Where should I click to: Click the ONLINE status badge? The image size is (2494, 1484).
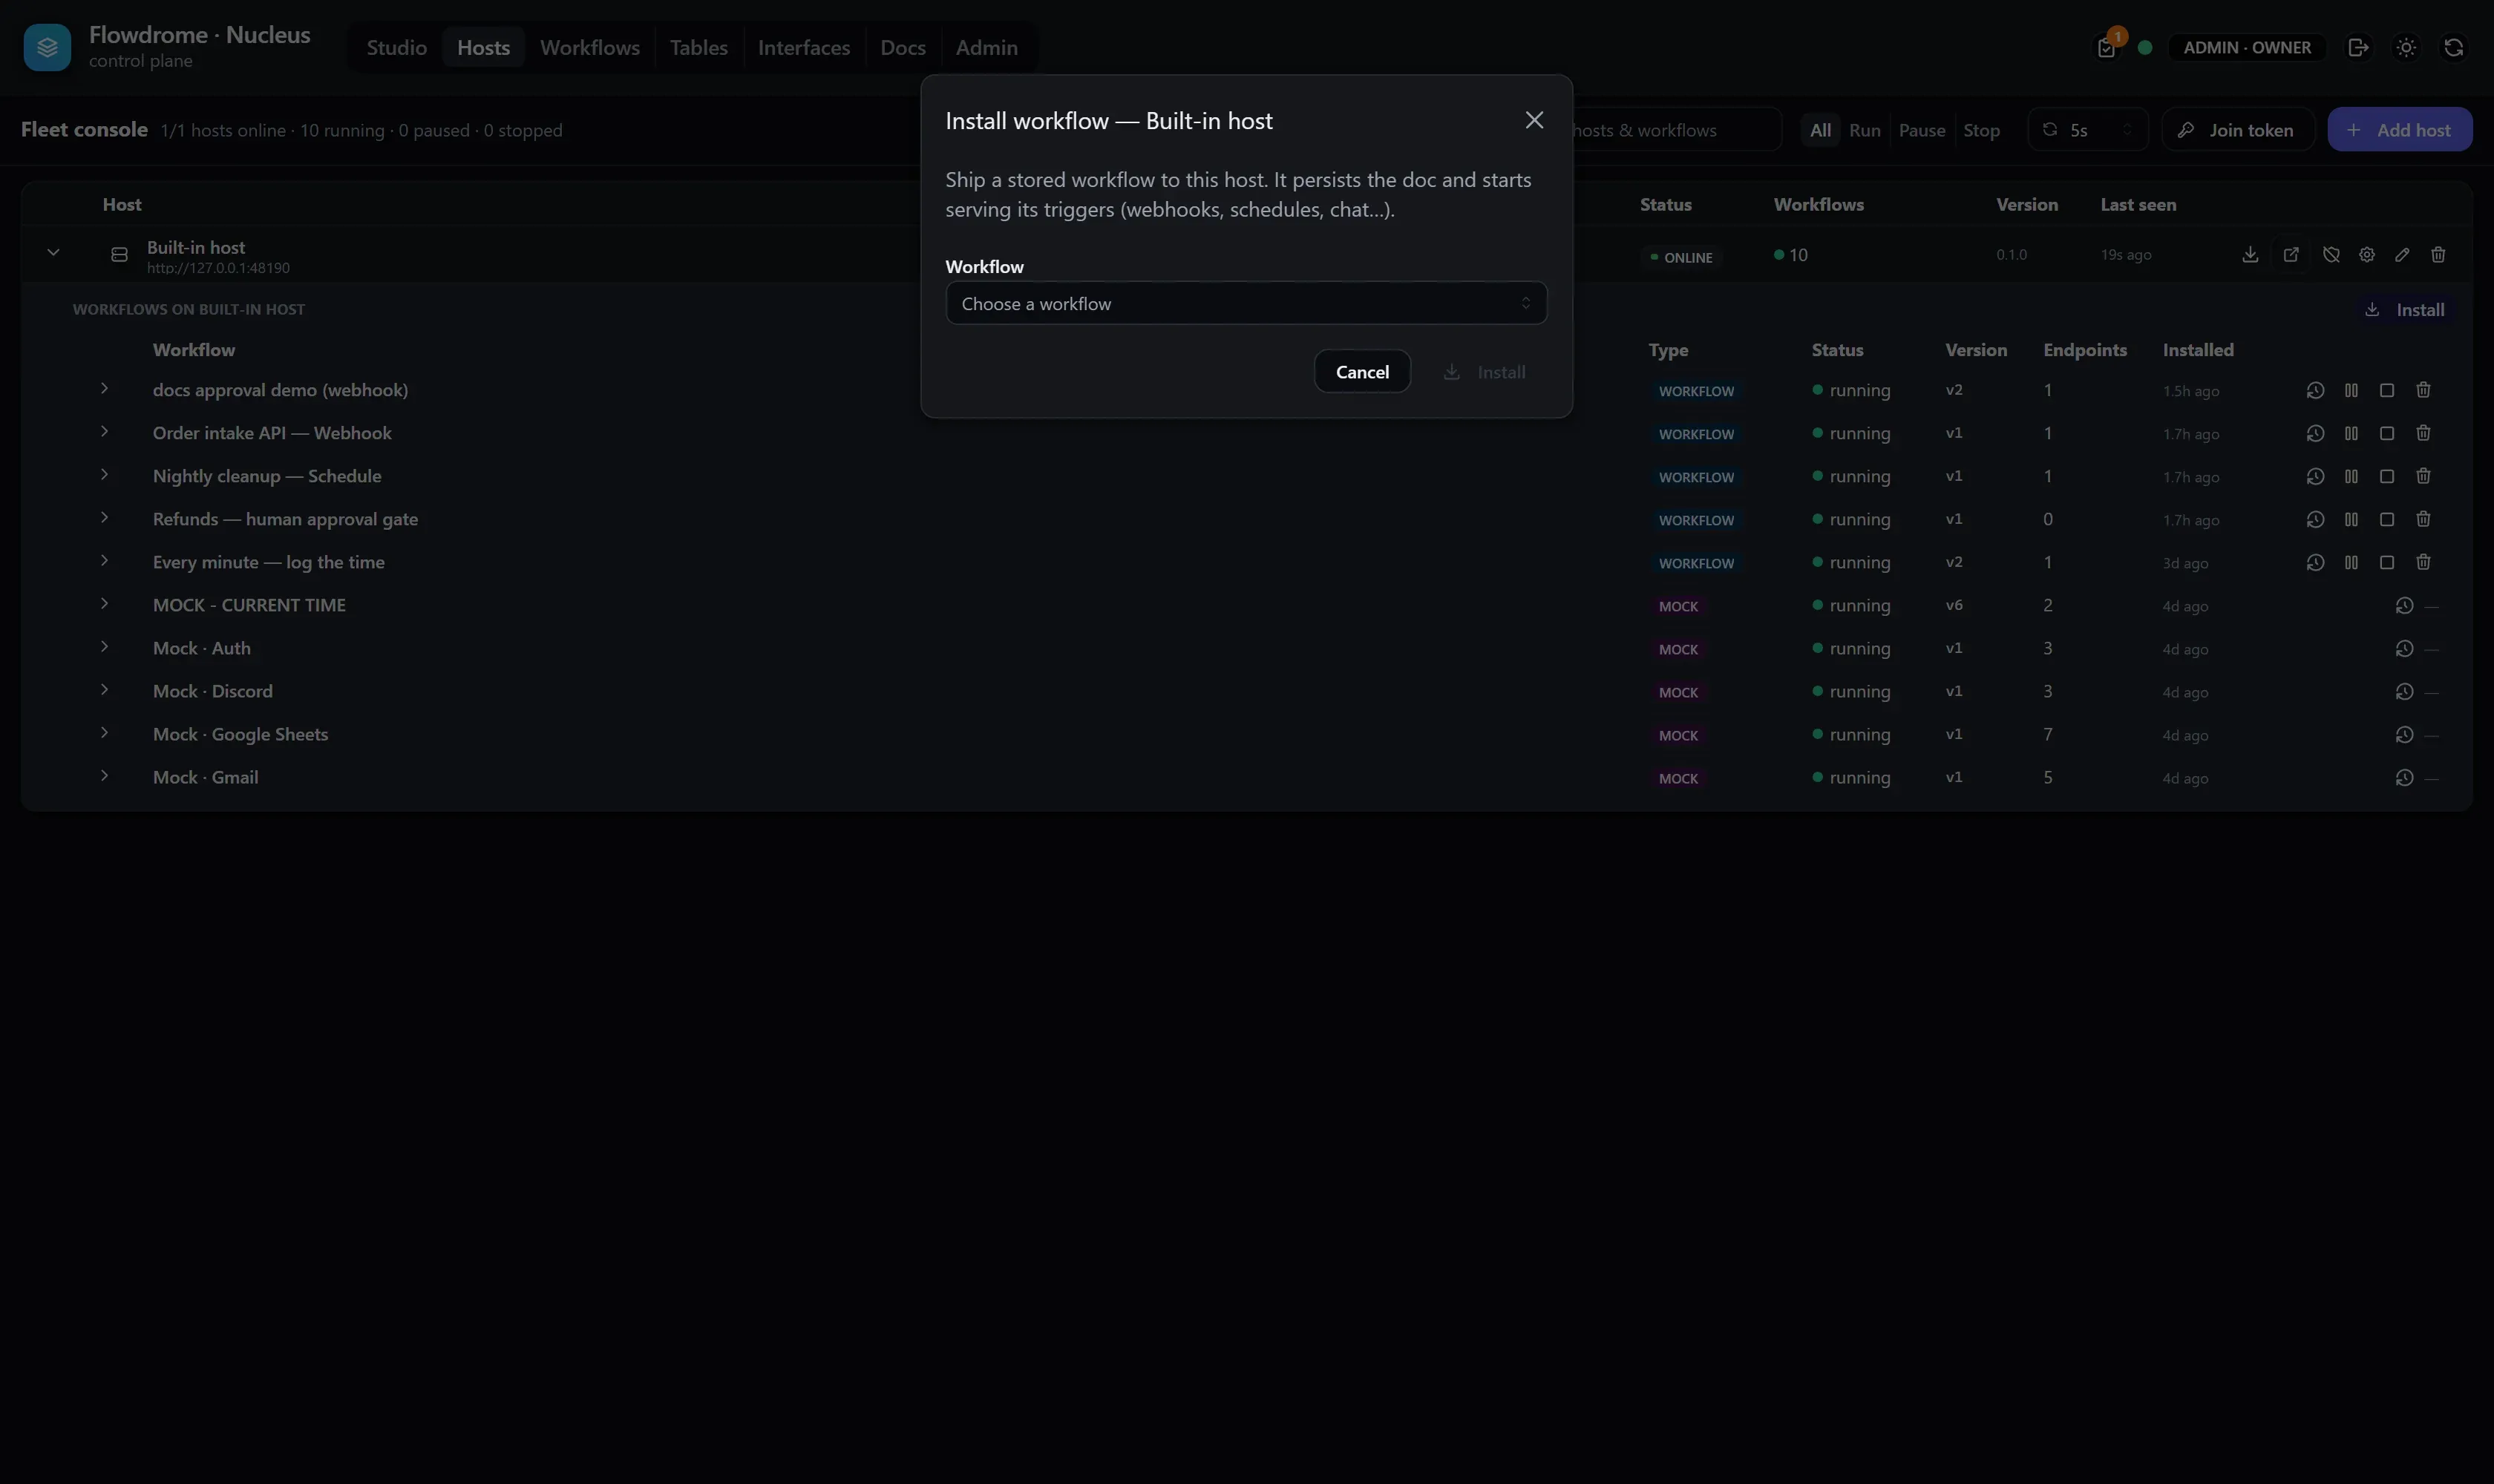point(1680,257)
